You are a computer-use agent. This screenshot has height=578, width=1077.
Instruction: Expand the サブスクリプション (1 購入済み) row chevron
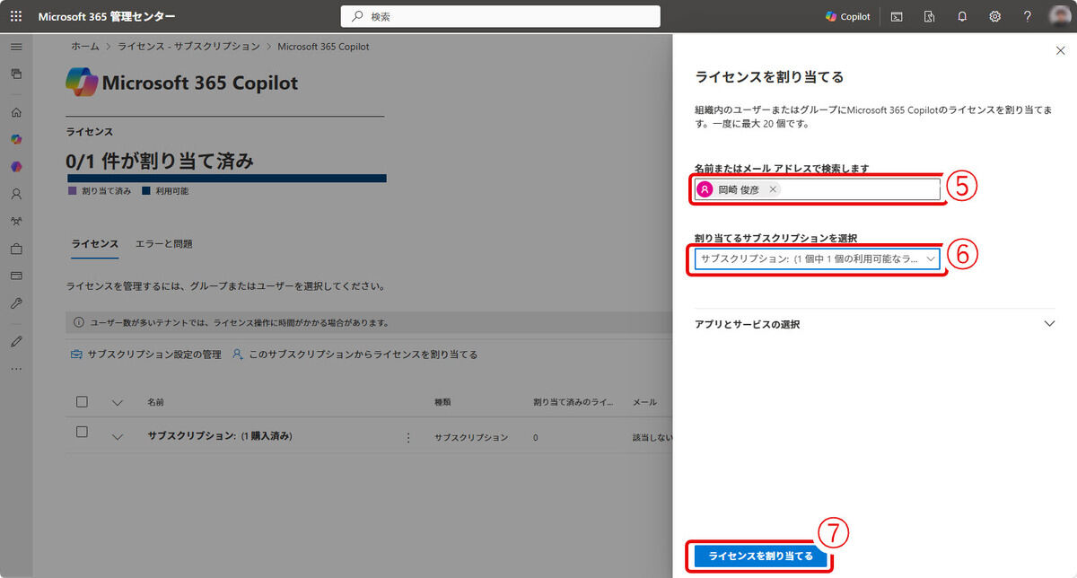tap(117, 437)
